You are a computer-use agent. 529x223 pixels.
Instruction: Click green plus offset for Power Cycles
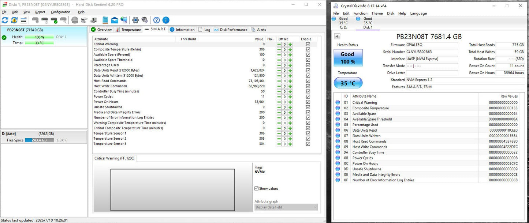pyautogui.click(x=290, y=97)
